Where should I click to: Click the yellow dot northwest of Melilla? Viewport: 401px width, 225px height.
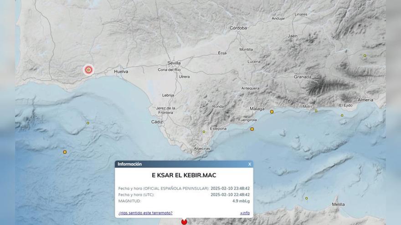pyautogui.click(x=306, y=198)
